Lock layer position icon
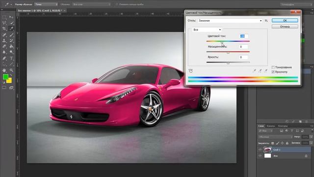Screen dimensions: 314x177 pos(283,143)
